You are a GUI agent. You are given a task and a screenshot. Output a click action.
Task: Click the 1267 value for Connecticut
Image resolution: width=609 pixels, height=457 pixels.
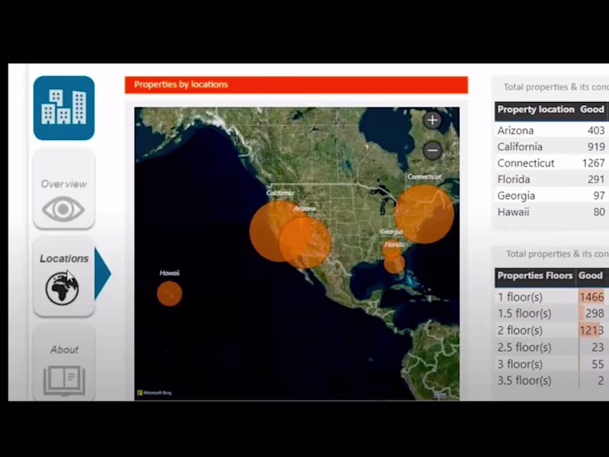coord(594,163)
